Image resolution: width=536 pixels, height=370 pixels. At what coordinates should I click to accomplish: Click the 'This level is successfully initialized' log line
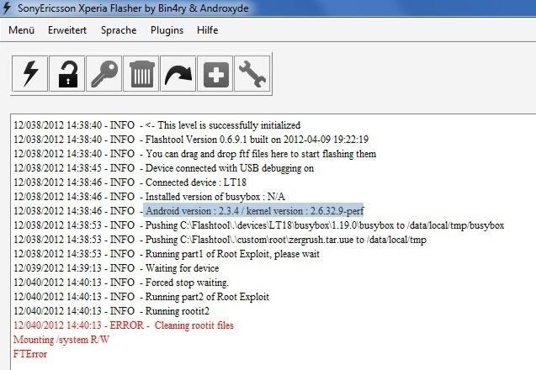pos(157,125)
